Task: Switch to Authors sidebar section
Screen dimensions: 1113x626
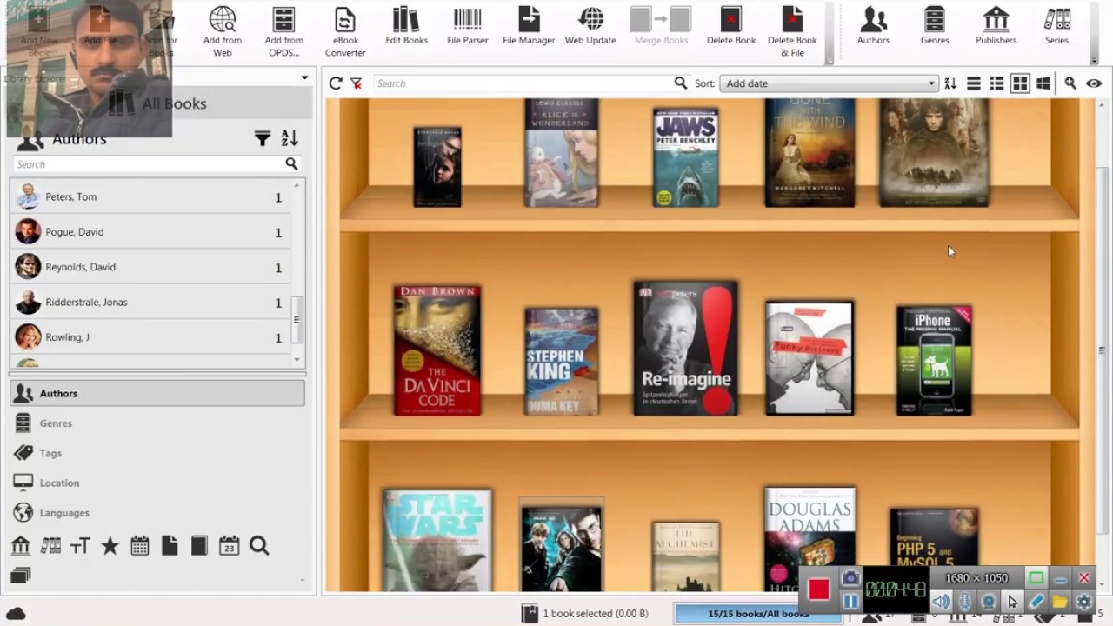Action: point(157,393)
